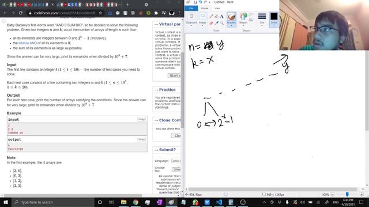Image resolution: width=369 pixels, height=207 pixels.
Task: Click the volume icon in system tray
Action: (303, 202)
